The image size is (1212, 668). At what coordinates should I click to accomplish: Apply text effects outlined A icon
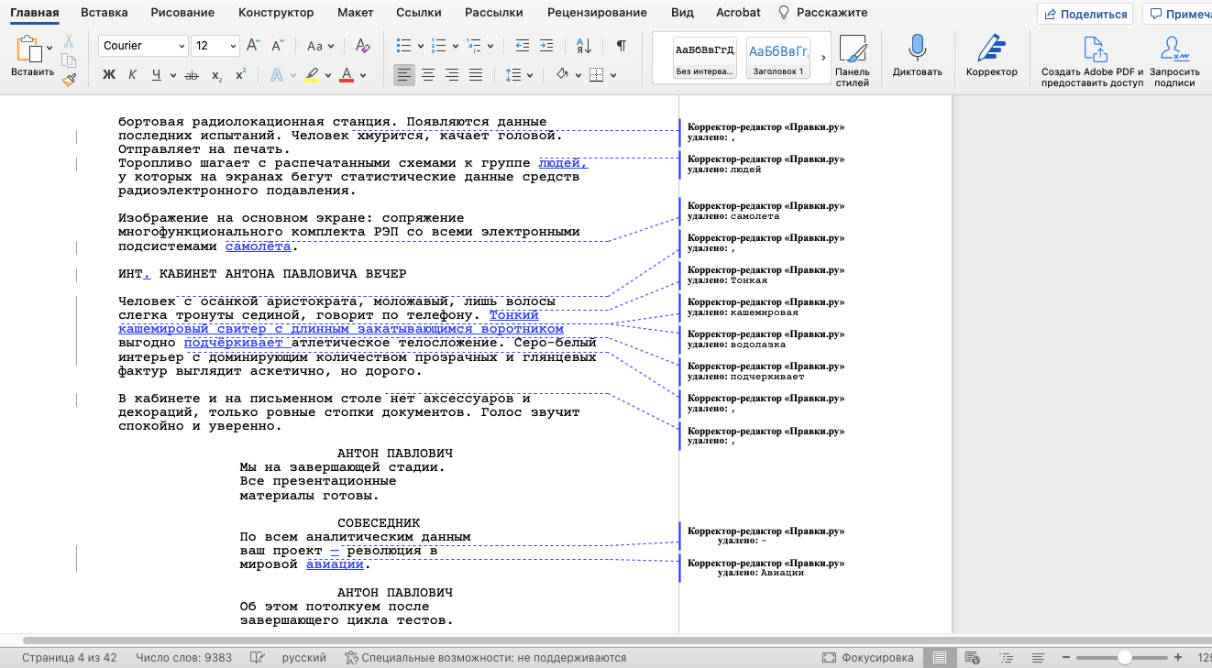tap(277, 75)
